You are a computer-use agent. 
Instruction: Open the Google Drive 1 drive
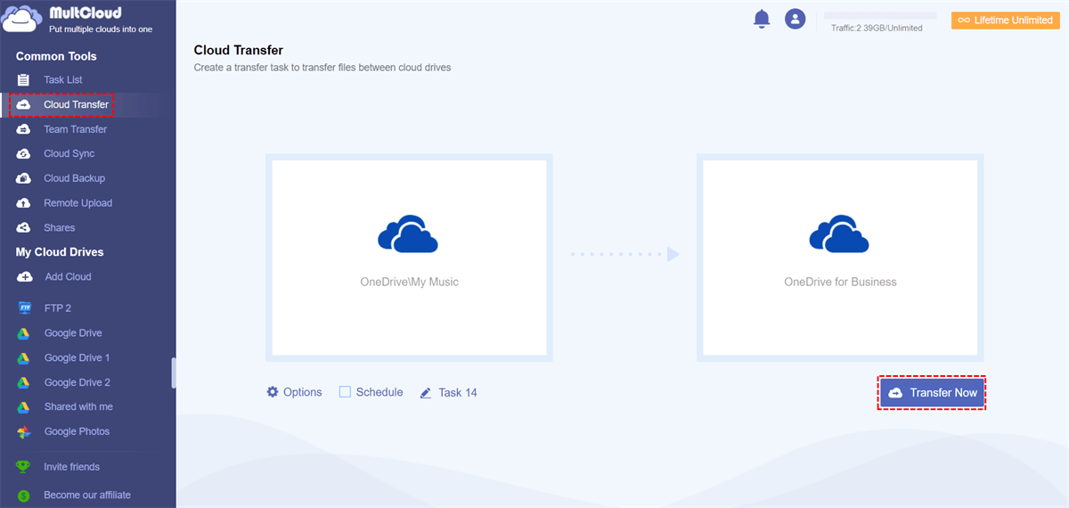tap(78, 358)
